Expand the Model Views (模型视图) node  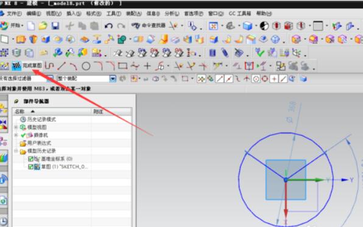[x=16, y=127]
